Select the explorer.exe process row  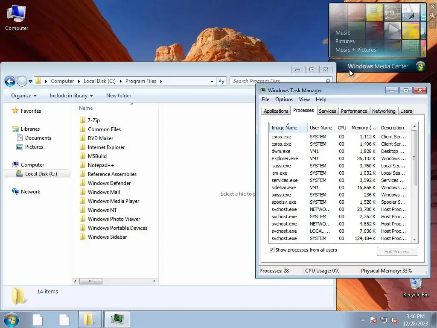(339, 158)
